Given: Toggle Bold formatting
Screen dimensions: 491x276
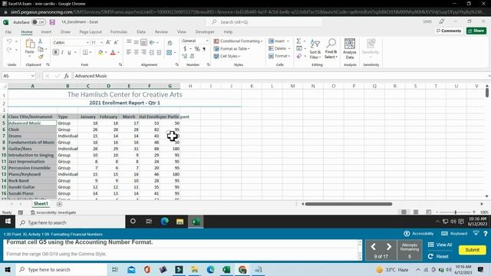Looking at the screenshot, I should pyautogui.click(x=56, y=52).
